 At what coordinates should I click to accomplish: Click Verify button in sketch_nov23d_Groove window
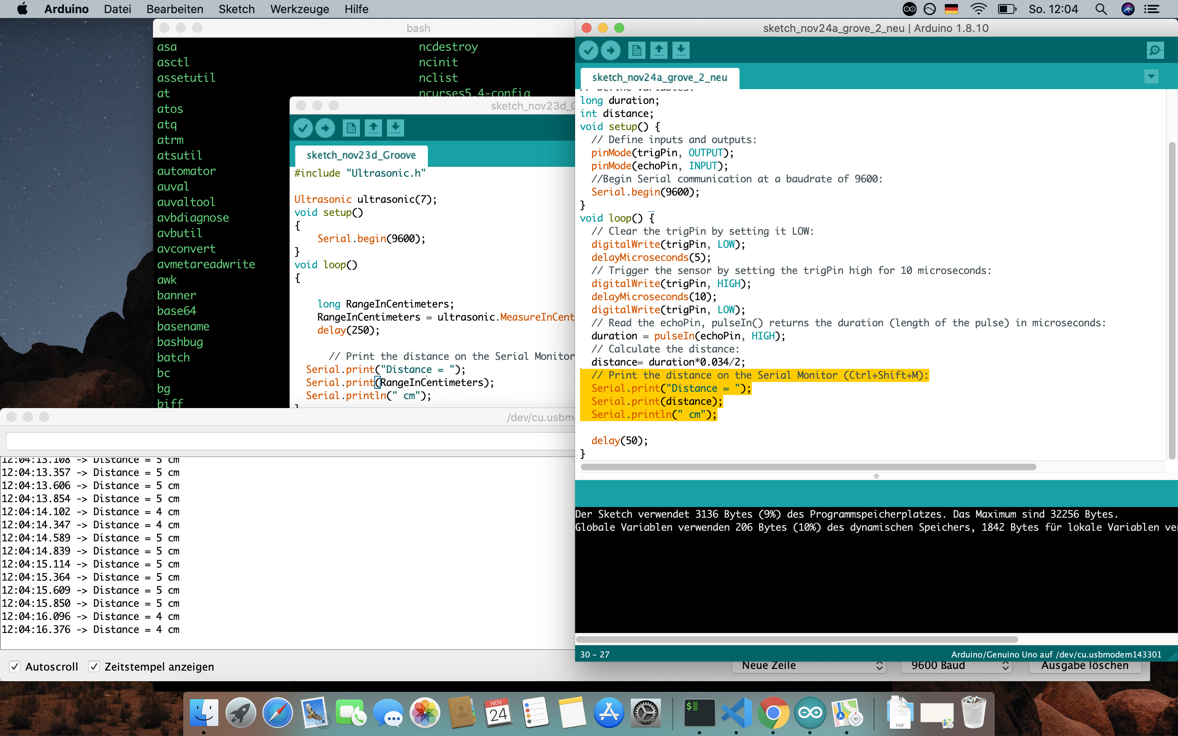coord(303,128)
